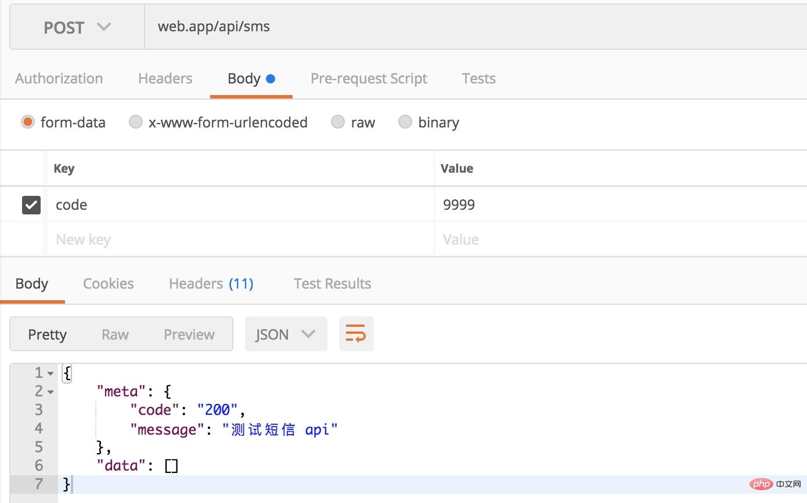Click the request URL field
Image resolution: width=807 pixels, height=503 pixels.
pyautogui.click(x=464, y=27)
